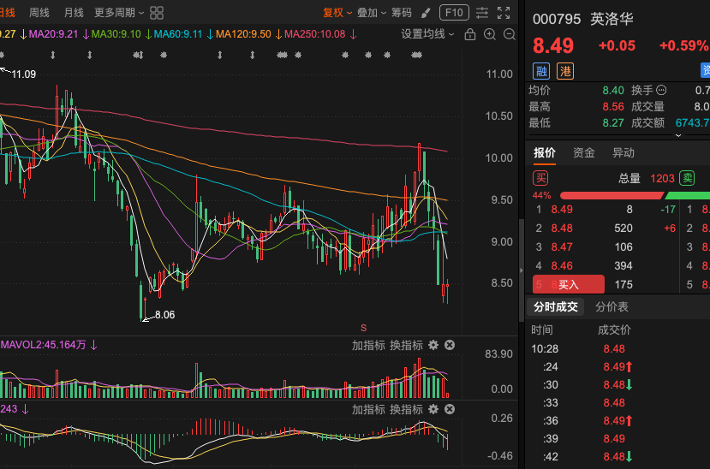Image resolution: width=710 pixels, height=469 pixels.
Task: Click the 10:28 trade row
Action: click(x=618, y=348)
